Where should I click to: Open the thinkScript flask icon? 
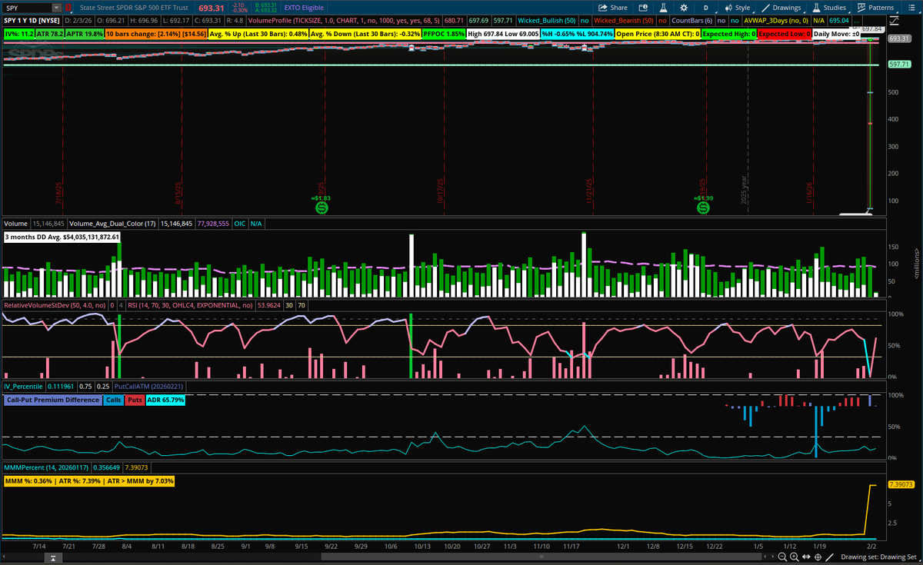(x=664, y=8)
